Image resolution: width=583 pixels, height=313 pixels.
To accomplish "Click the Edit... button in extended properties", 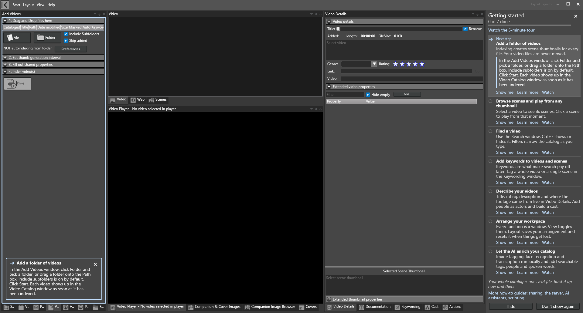I will [x=407, y=94].
